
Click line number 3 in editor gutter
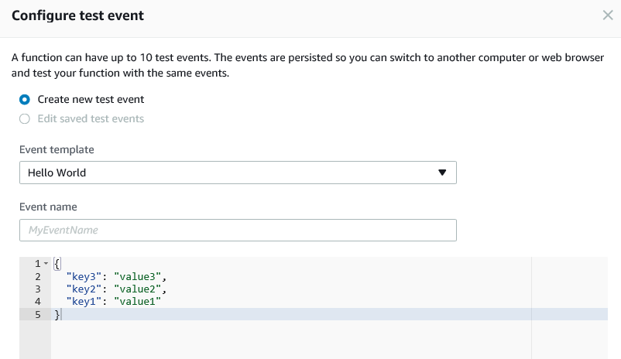pyautogui.click(x=36, y=289)
